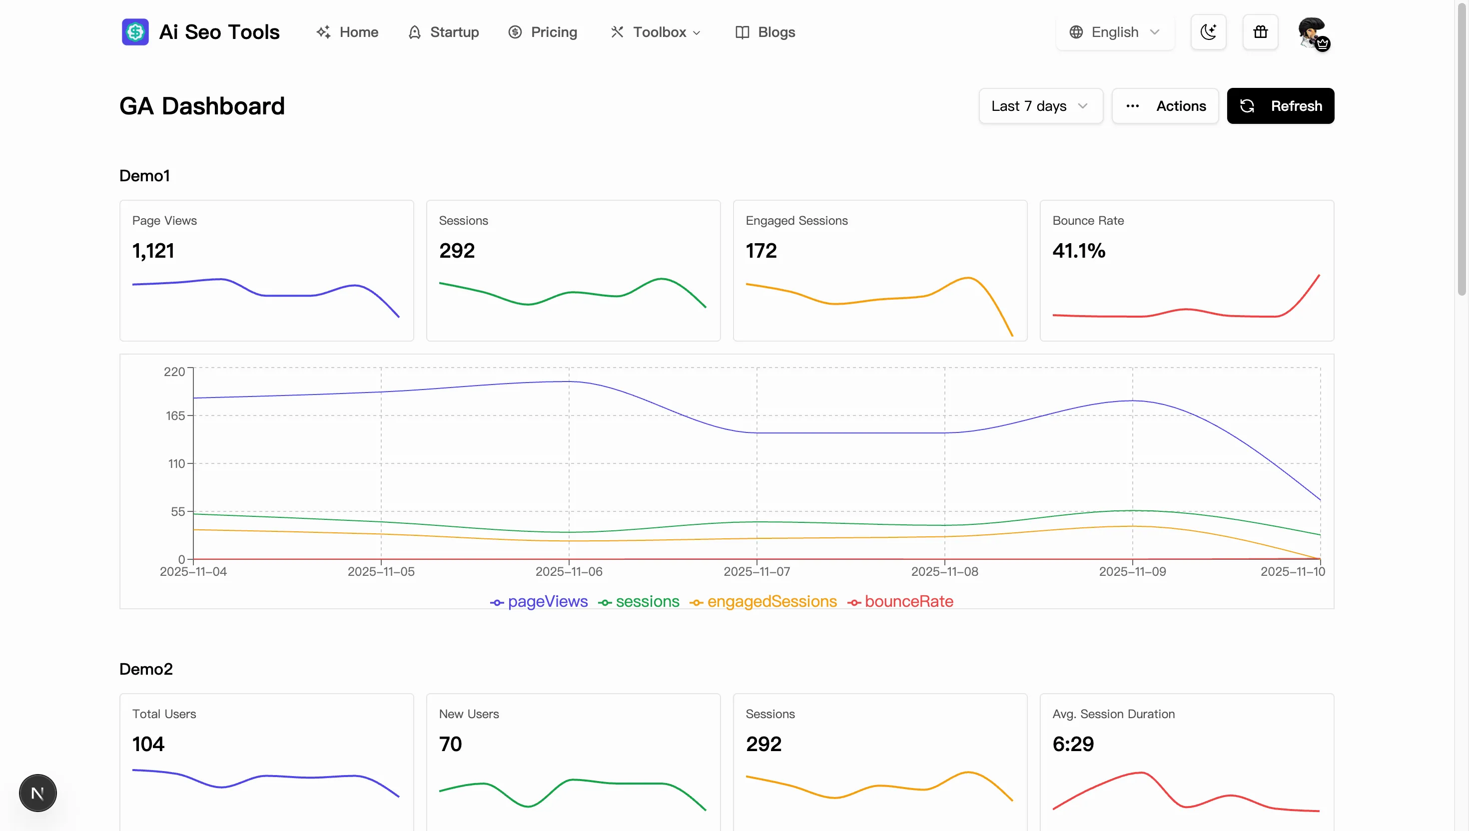Open the English language dropdown

coord(1114,32)
